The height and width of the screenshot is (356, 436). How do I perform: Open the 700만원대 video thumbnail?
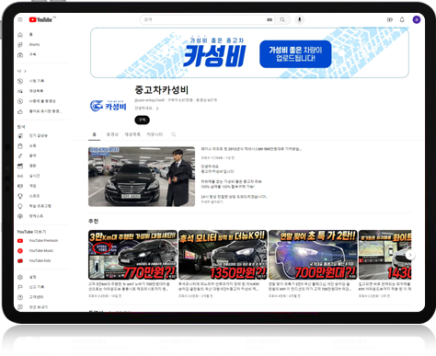[x=313, y=255]
